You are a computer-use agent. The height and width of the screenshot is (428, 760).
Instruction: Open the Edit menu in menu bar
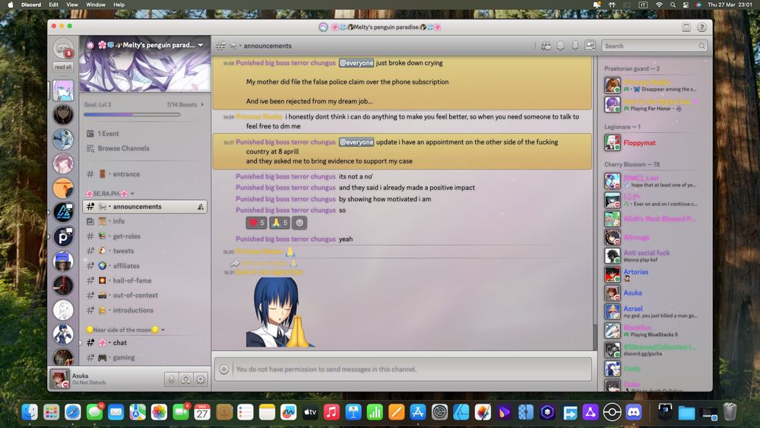53,5
